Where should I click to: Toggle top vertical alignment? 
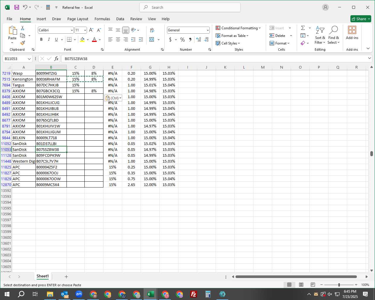point(110,30)
